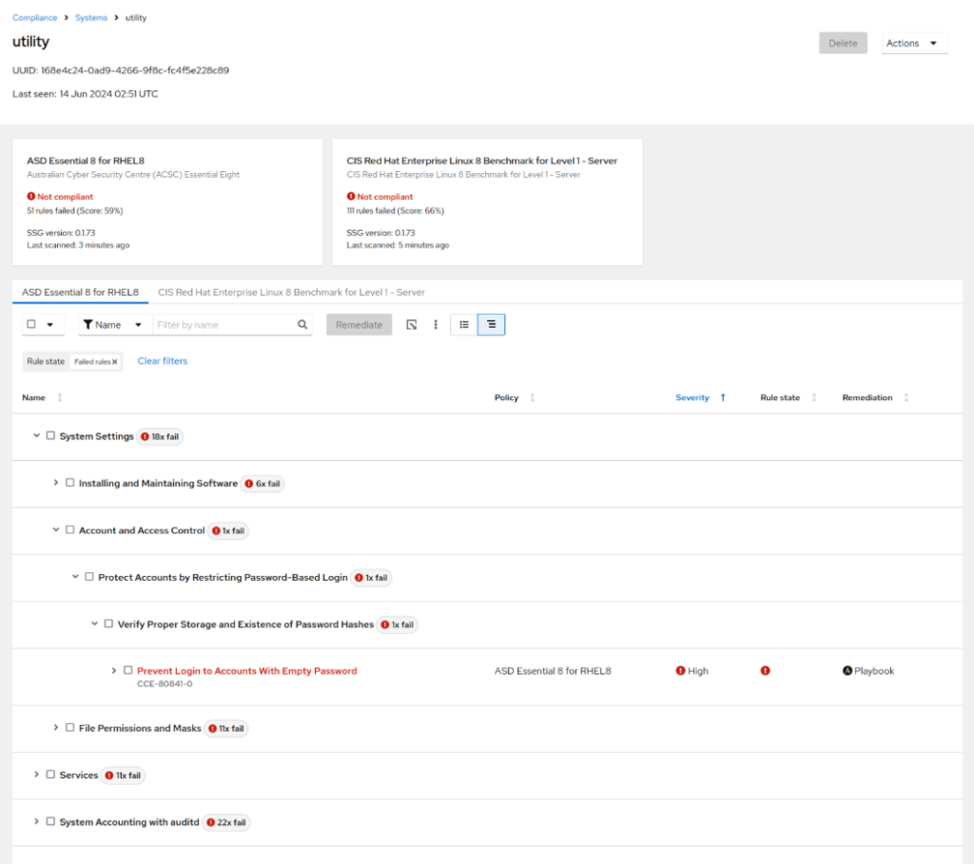Switch to tree view icon
Screen dimensions: 974x864
point(492,325)
